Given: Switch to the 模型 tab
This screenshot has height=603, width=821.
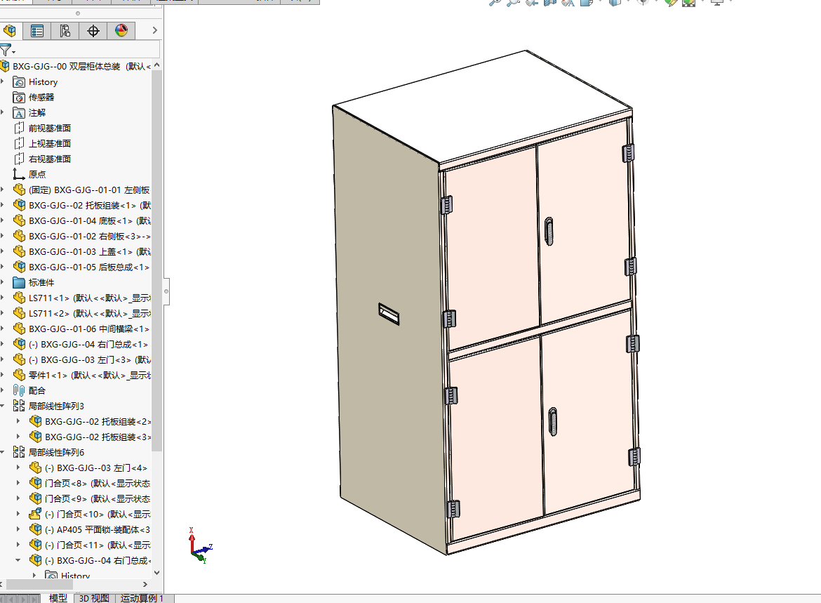Looking at the screenshot, I should 58,598.
